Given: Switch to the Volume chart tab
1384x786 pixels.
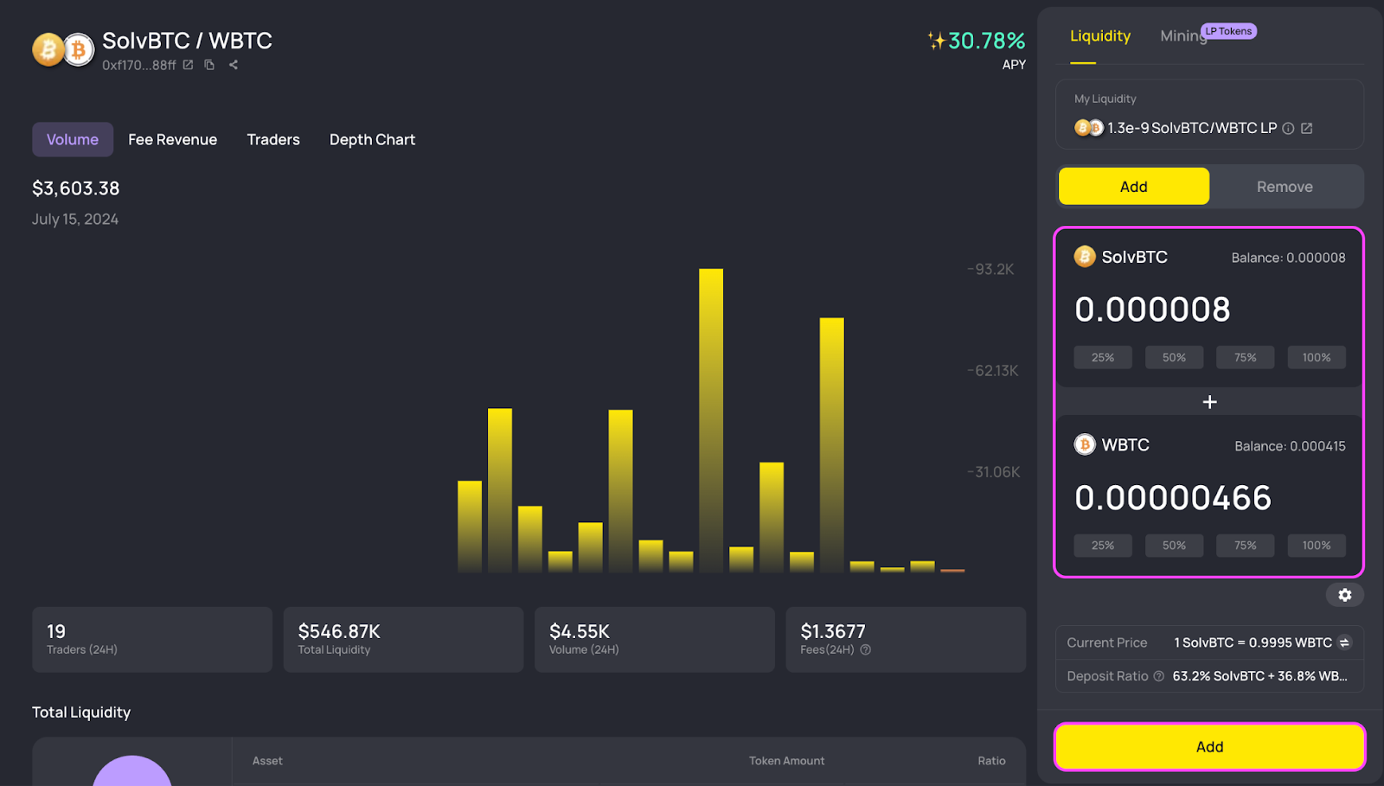Looking at the screenshot, I should pos(73,139).
